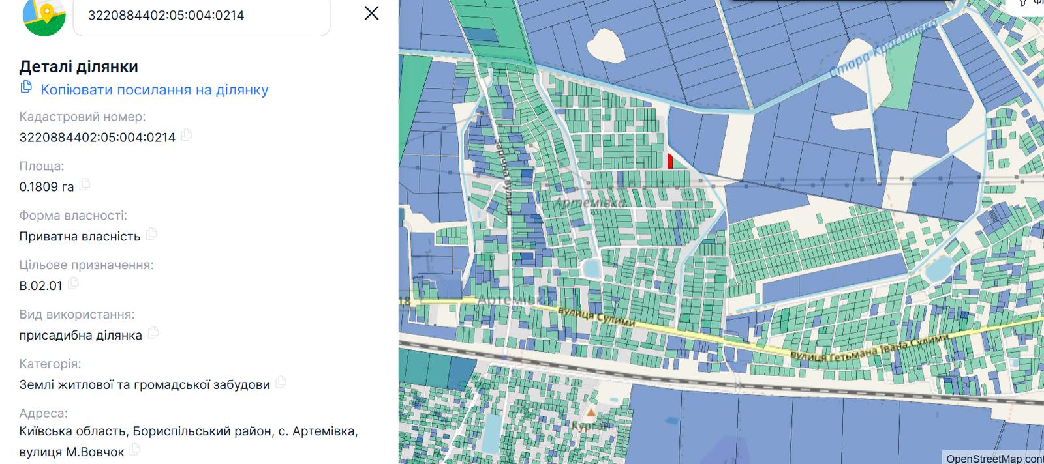Click the cadastral number search field
This screenshot has width=1044, height=464.
pos(201,16)
